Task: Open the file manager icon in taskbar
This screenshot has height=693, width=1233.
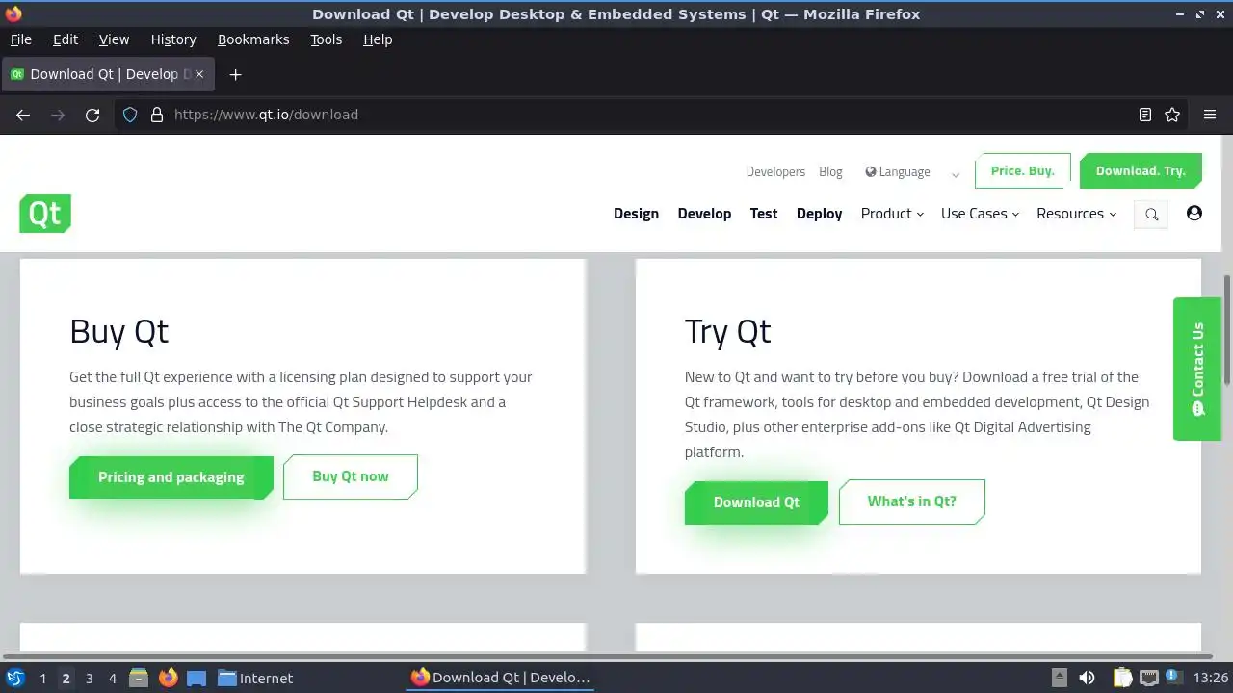Action: (139, 678)
